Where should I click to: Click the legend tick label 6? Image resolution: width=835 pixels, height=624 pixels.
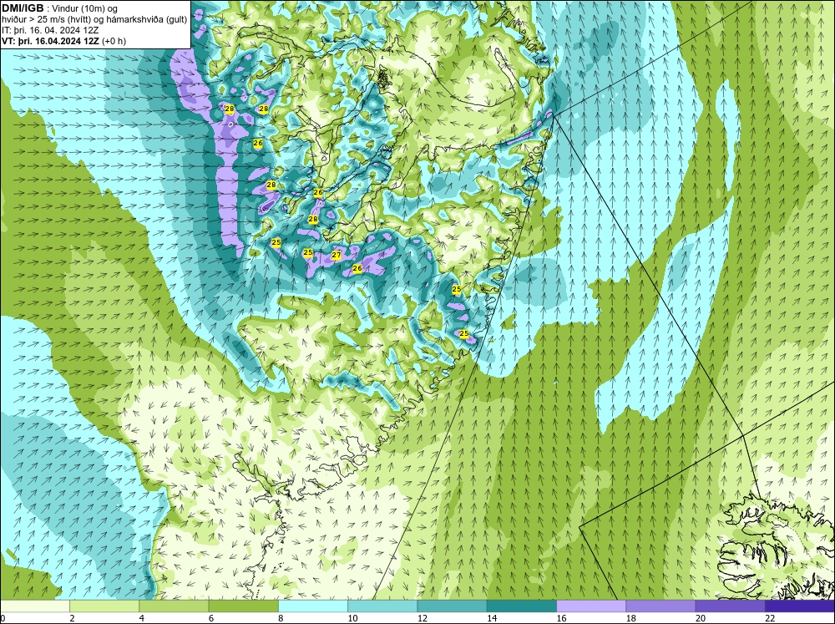(x=211, y=618)
